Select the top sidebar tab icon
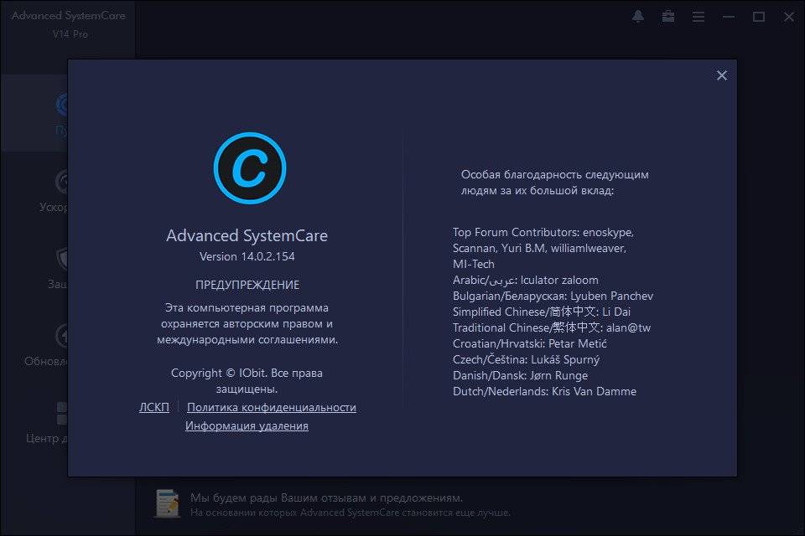The image size is (805, 536). [63, 105]
